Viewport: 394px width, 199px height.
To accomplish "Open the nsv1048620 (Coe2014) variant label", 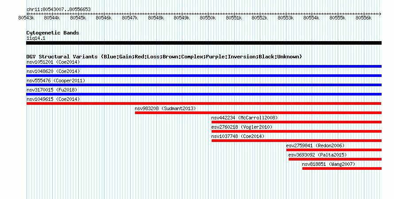I will [x=53, y=71].
